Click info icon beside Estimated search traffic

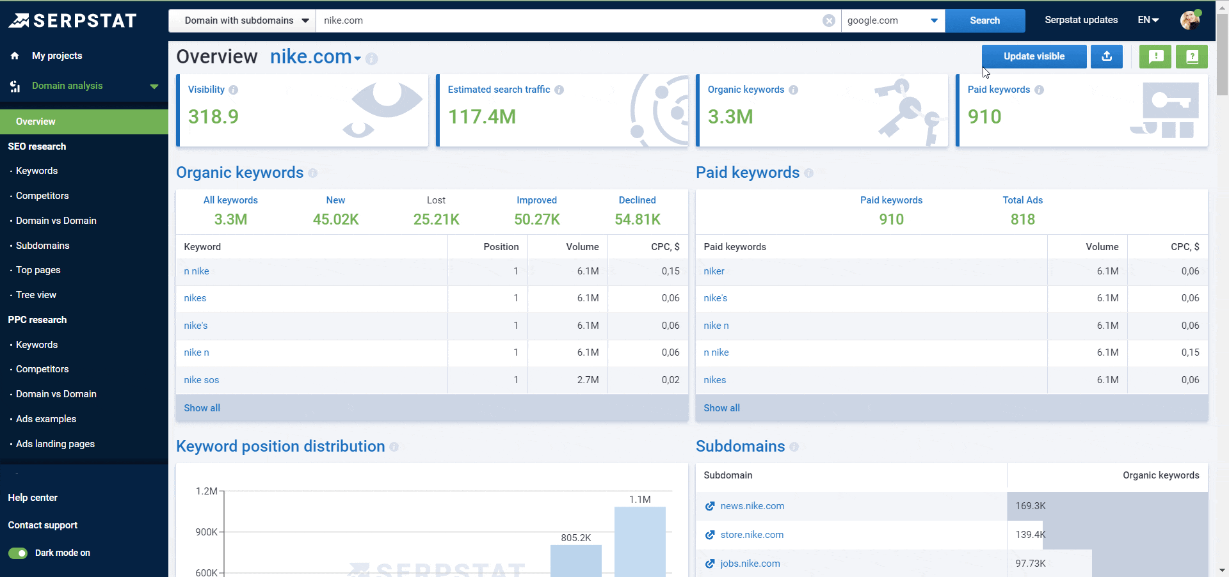pos(559,90)
